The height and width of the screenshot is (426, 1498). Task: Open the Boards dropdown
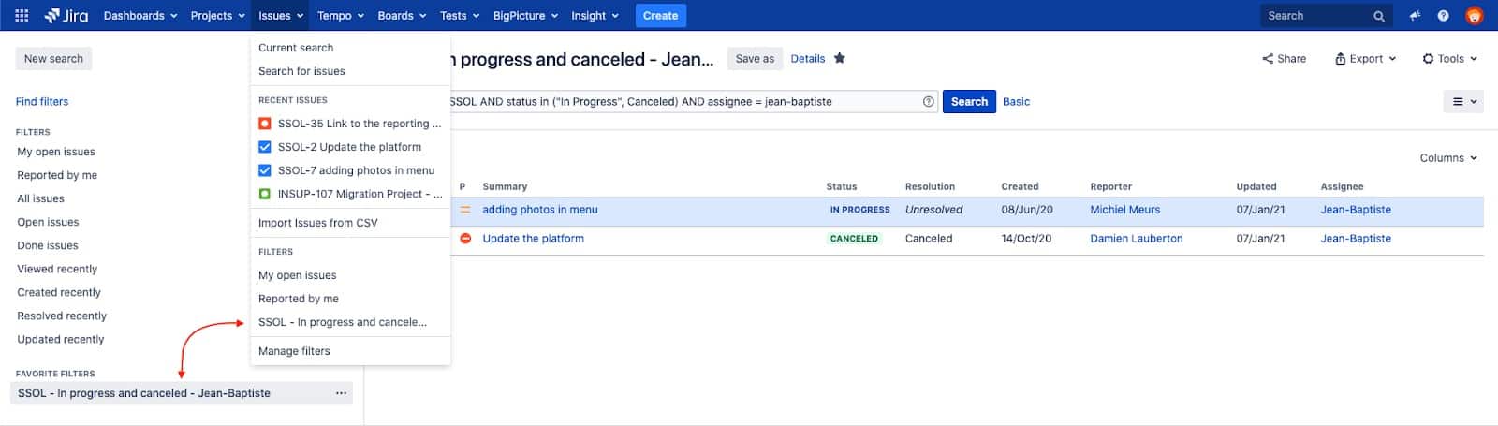point(402,16)
